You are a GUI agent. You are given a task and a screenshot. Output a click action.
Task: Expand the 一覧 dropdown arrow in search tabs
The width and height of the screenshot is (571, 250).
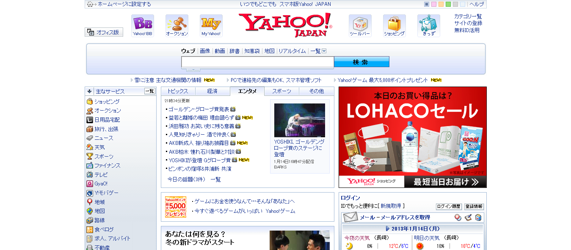point(324,51)
